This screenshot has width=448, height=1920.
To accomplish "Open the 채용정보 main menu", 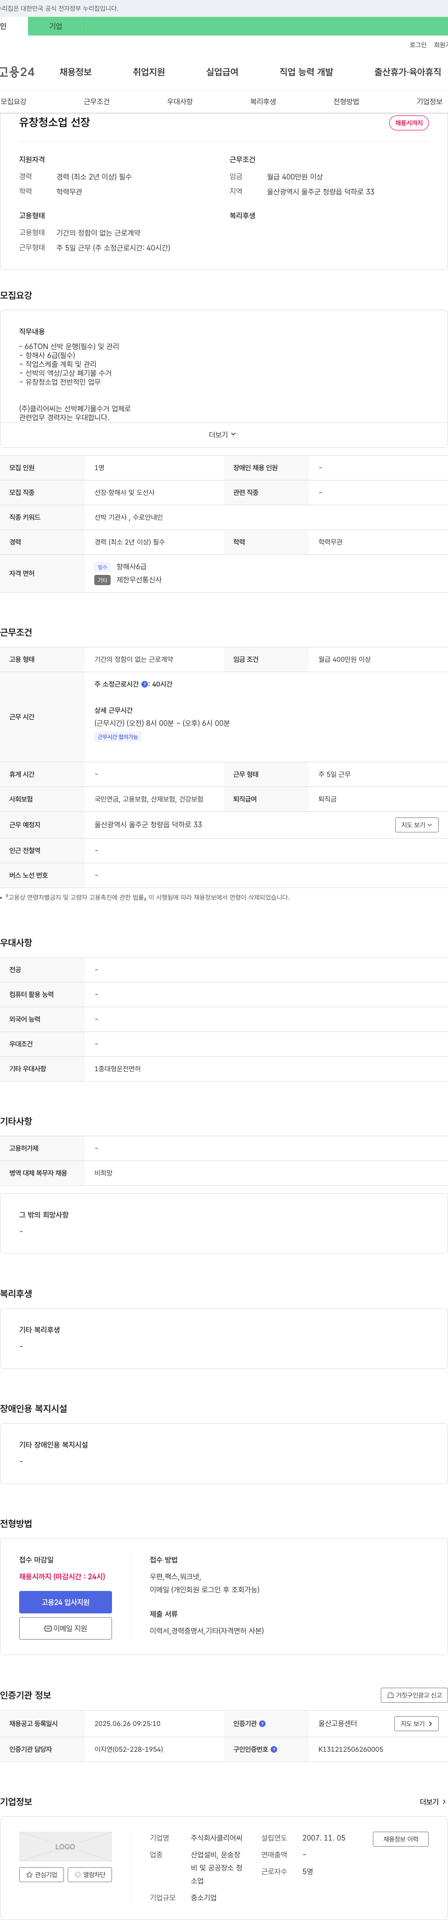I will [x=75, y=72].
